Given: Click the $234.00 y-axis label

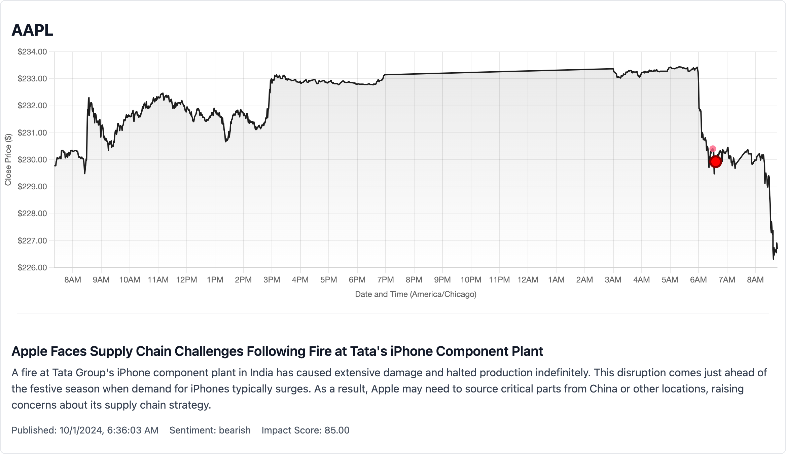Looking at the screenshot, I should pyautogui.click(x=32, y=52).
